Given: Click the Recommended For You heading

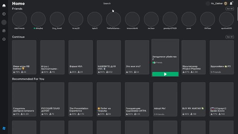Looking at the screenshot, I should (x=28, y=79).
